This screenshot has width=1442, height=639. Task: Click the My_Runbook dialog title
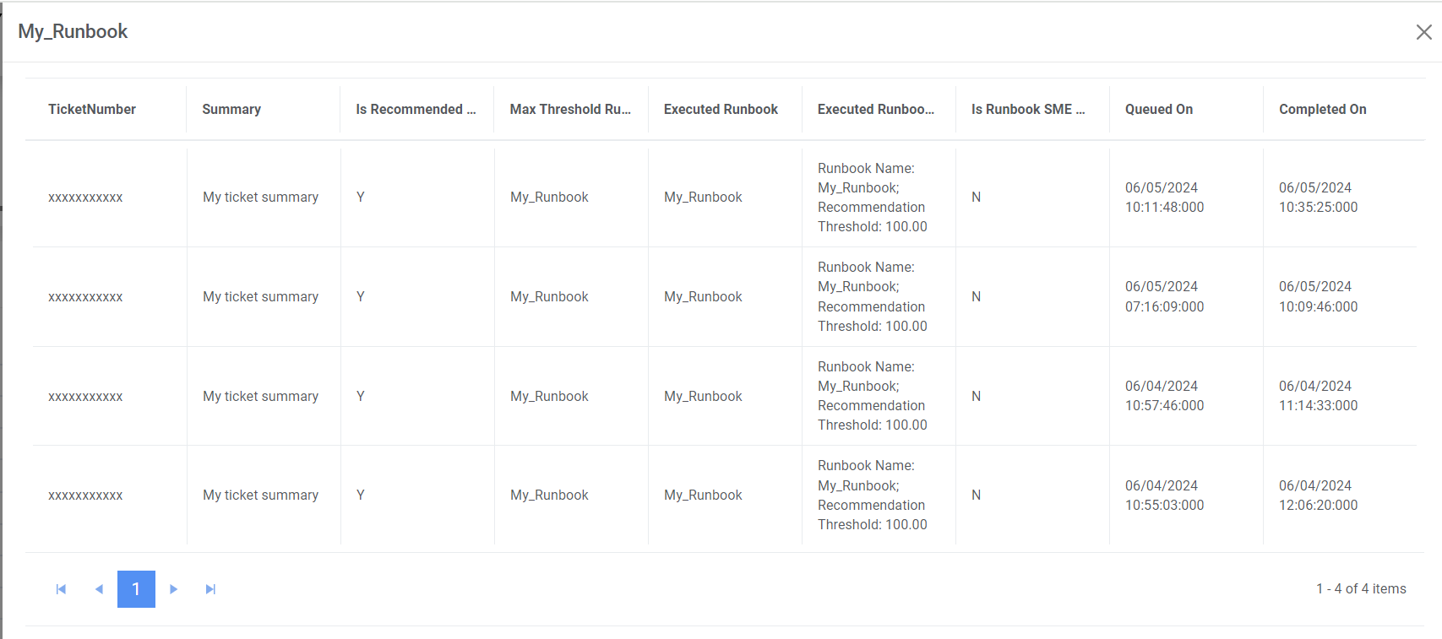[x=73, y=32]
